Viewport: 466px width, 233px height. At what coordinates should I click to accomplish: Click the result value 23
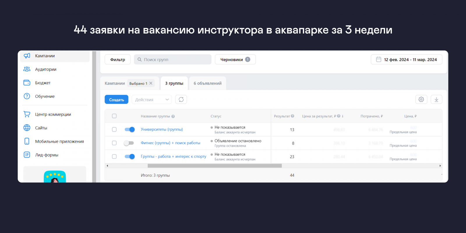pyautogui.click(x=292, y=157)
